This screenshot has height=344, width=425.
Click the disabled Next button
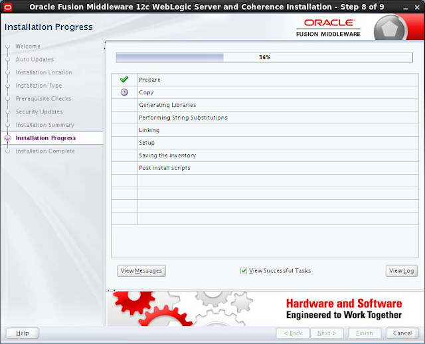[x=327, y=333]
